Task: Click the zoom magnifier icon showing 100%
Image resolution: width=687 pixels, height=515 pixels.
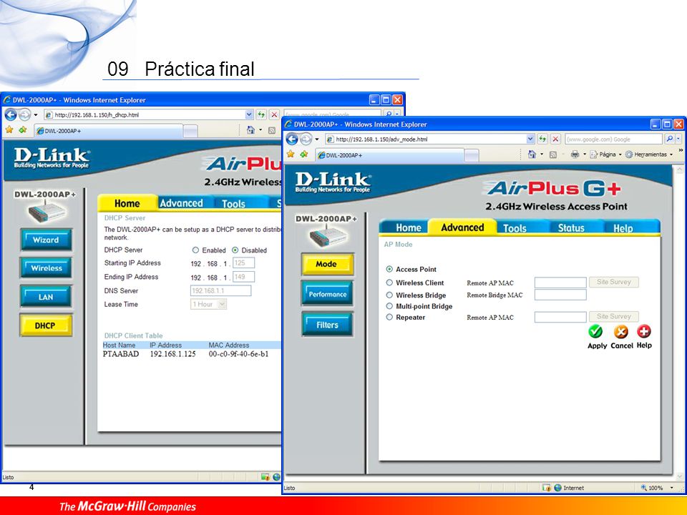Action: point(643,487)
